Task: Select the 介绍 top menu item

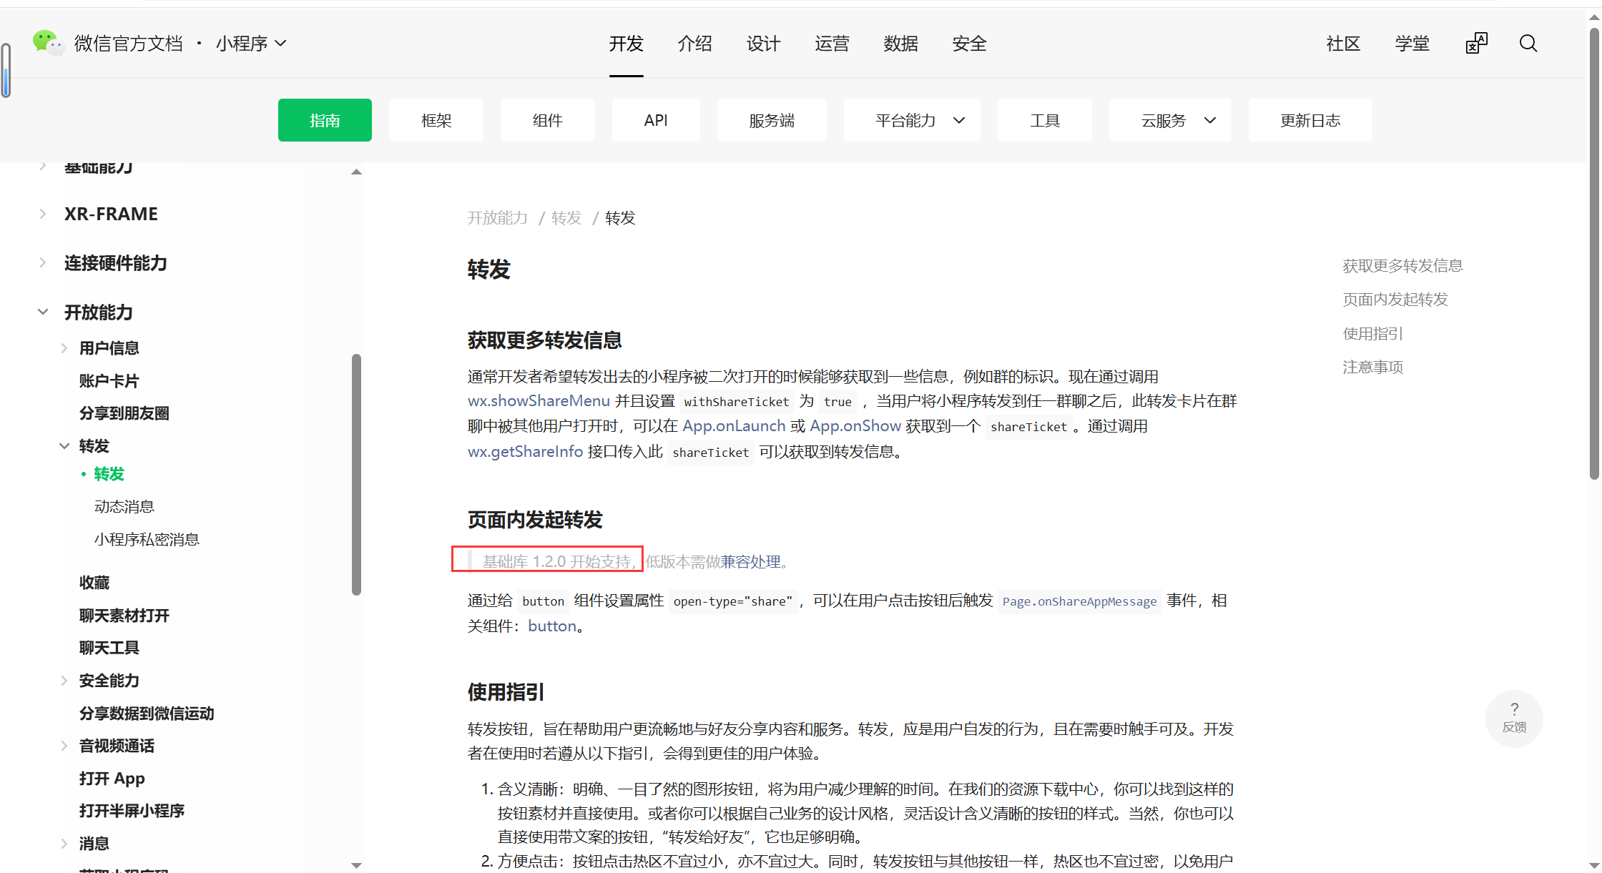Action: 694,44
